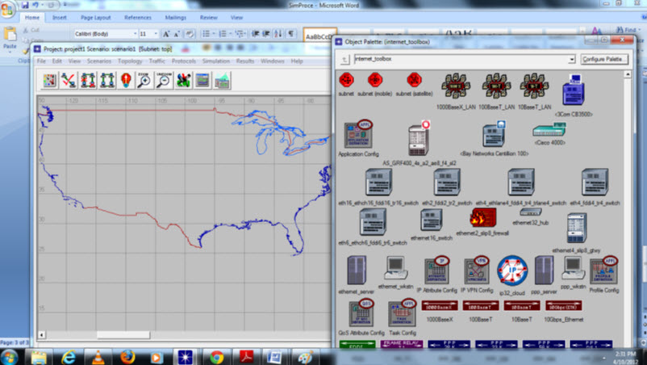Click the Object Palette scrollbar up arrow
Image resolution: width=647 pixels, height=365 pixels.
(627, 75)
